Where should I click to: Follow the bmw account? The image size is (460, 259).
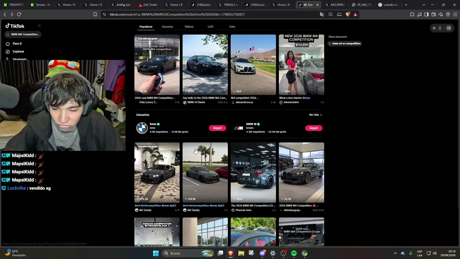217,128
